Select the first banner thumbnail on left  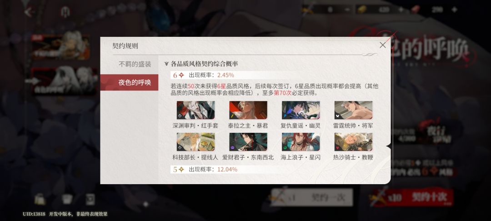click(x=60, y=46)
